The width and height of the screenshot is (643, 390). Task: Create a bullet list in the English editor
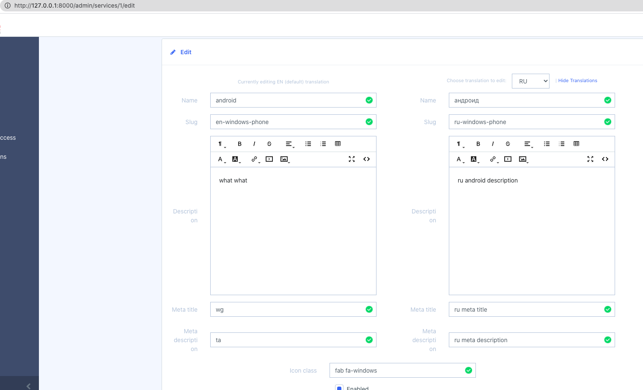pyautogui.click(x=308, y=144)
